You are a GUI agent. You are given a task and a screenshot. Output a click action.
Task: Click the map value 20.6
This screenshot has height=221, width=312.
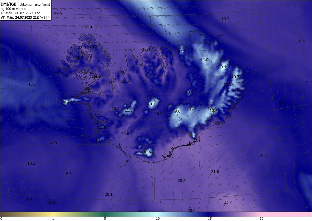182,181
